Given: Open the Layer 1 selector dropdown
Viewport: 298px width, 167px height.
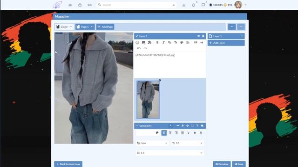Looking at the screenshot, I should point(226,36).
